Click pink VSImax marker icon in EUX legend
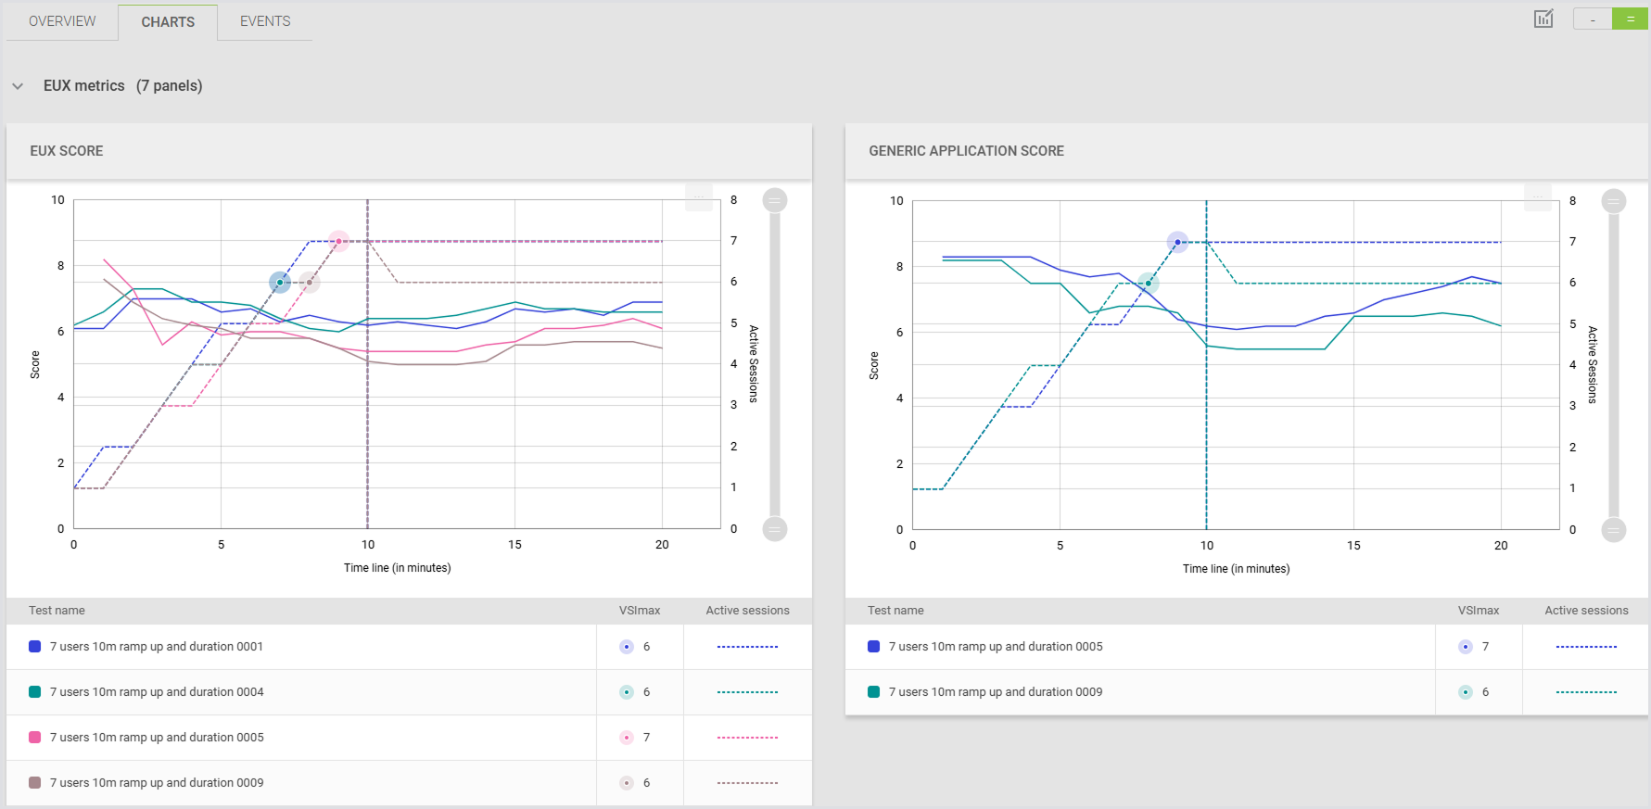Screen dimensions: 1651x809 (627, 738)
